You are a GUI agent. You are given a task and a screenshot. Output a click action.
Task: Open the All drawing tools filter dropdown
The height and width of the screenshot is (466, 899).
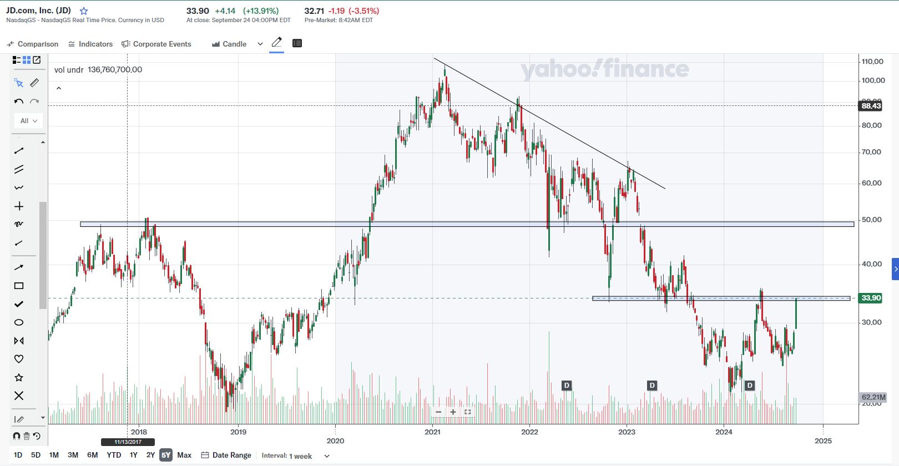pos(28,121)
